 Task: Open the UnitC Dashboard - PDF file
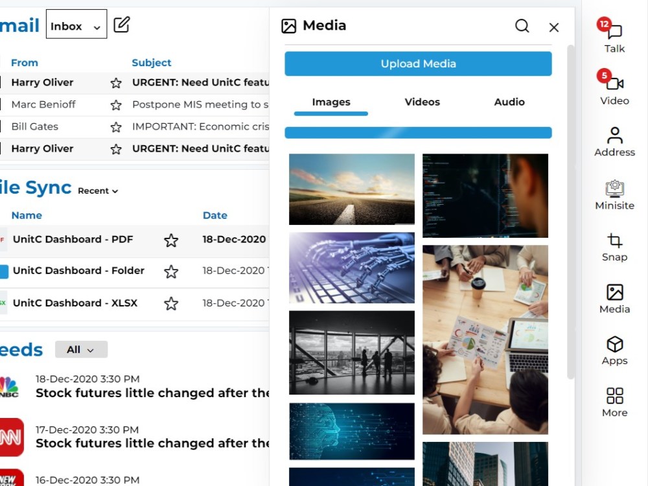73,239
